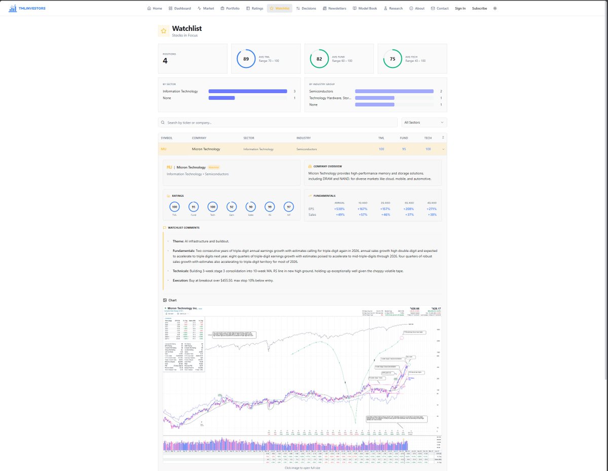Screen dimensions: 608x471
Task: Click the Avg Fund 82 progress ring
Action: click(x=319, y=59)
